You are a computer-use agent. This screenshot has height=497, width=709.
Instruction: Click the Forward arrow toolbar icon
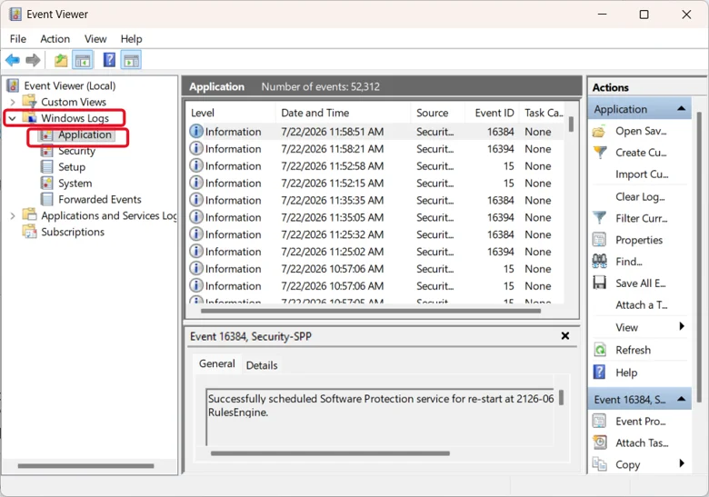coord(33,60)
